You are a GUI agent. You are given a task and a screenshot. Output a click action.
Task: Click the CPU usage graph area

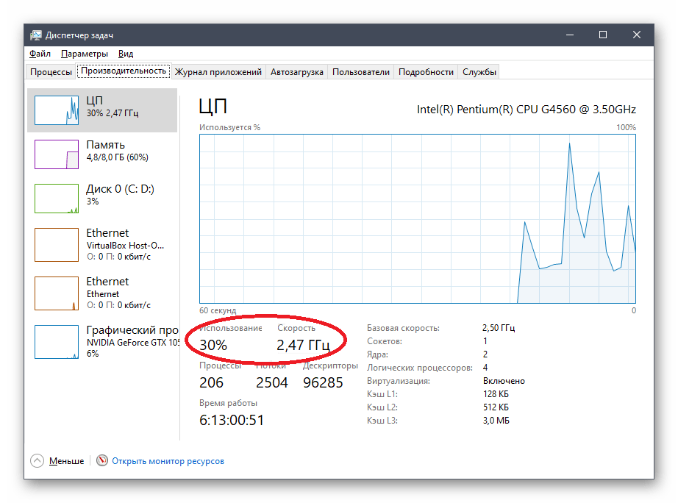click(417, 218)
